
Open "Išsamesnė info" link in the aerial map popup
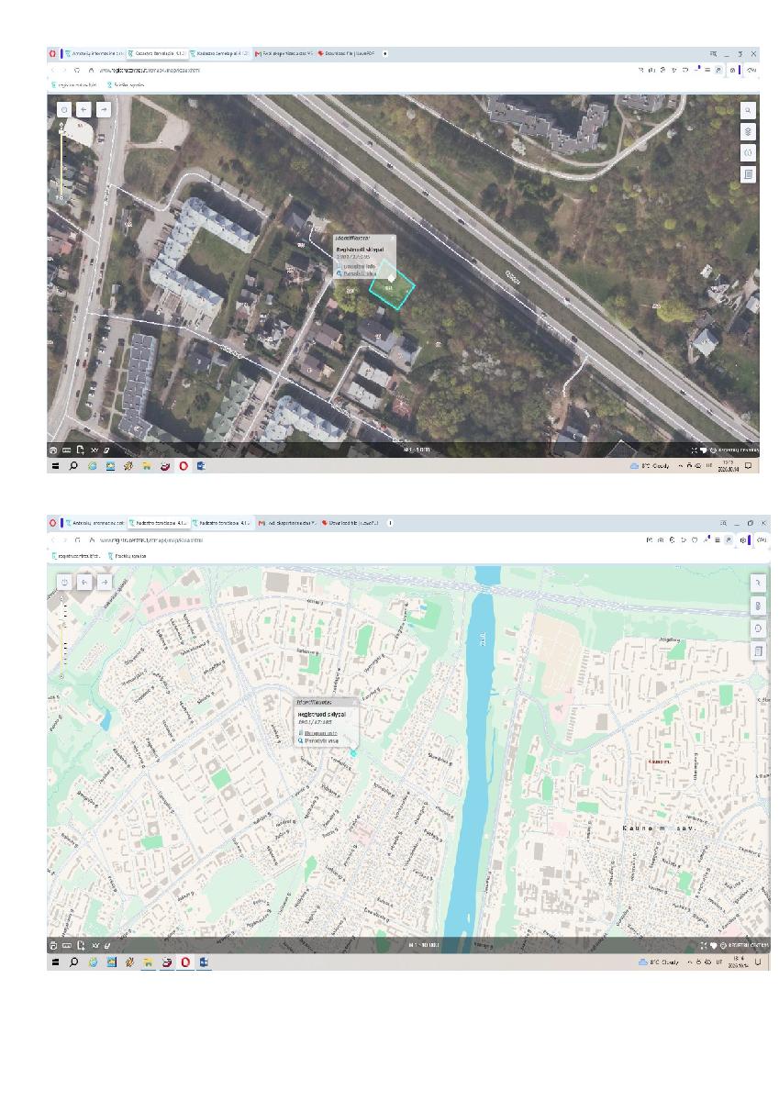click(360, 266)
